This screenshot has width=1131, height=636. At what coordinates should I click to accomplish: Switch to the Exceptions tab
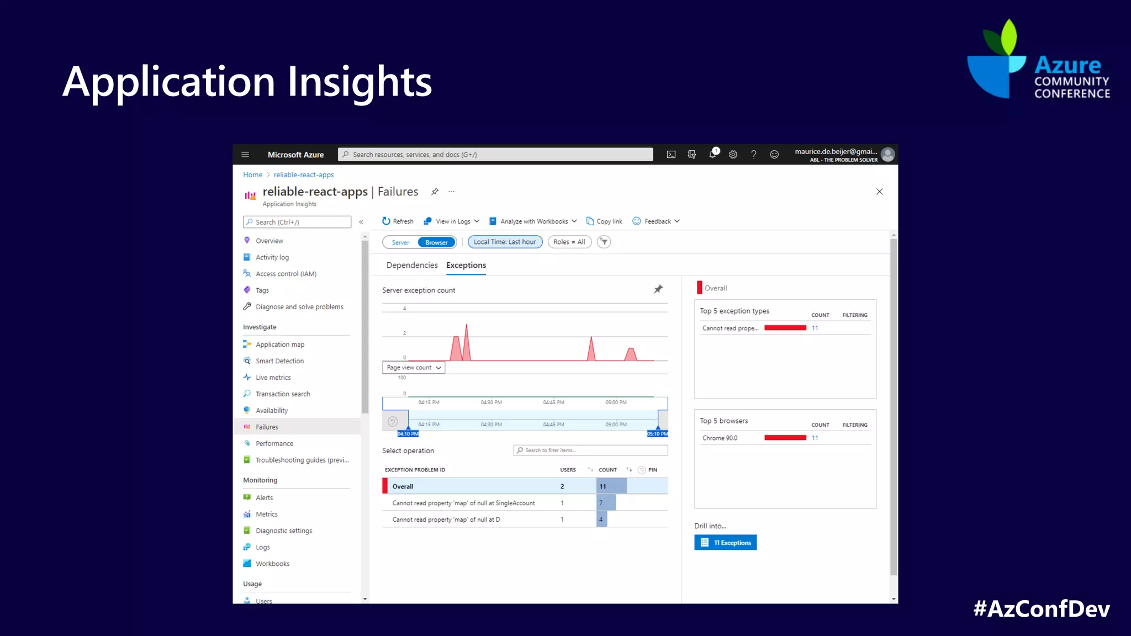coord(466,266)
